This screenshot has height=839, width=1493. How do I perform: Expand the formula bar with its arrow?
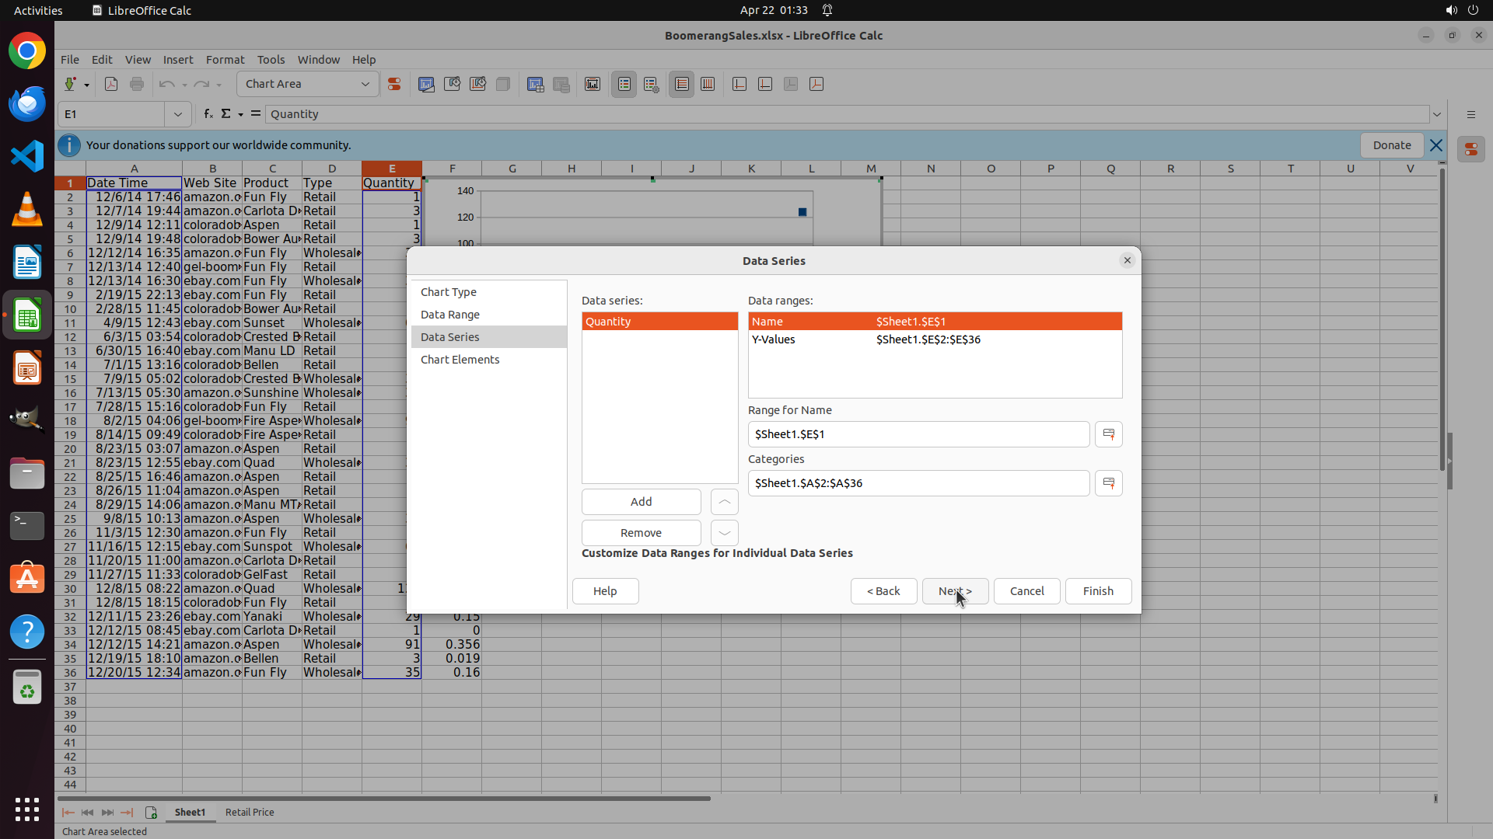[1437, 114]
